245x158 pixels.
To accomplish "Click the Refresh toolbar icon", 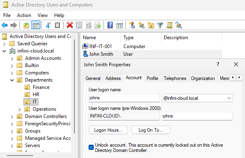I will click(89, 25).
